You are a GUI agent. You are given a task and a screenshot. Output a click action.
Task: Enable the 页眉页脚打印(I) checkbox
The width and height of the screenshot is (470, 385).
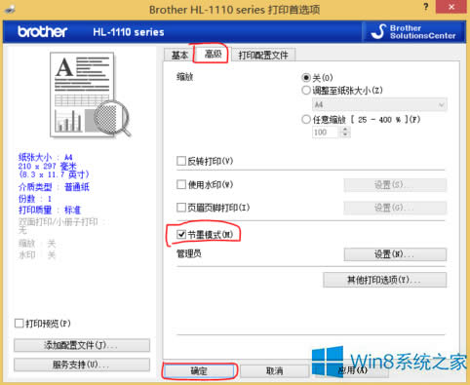(181, 208)
